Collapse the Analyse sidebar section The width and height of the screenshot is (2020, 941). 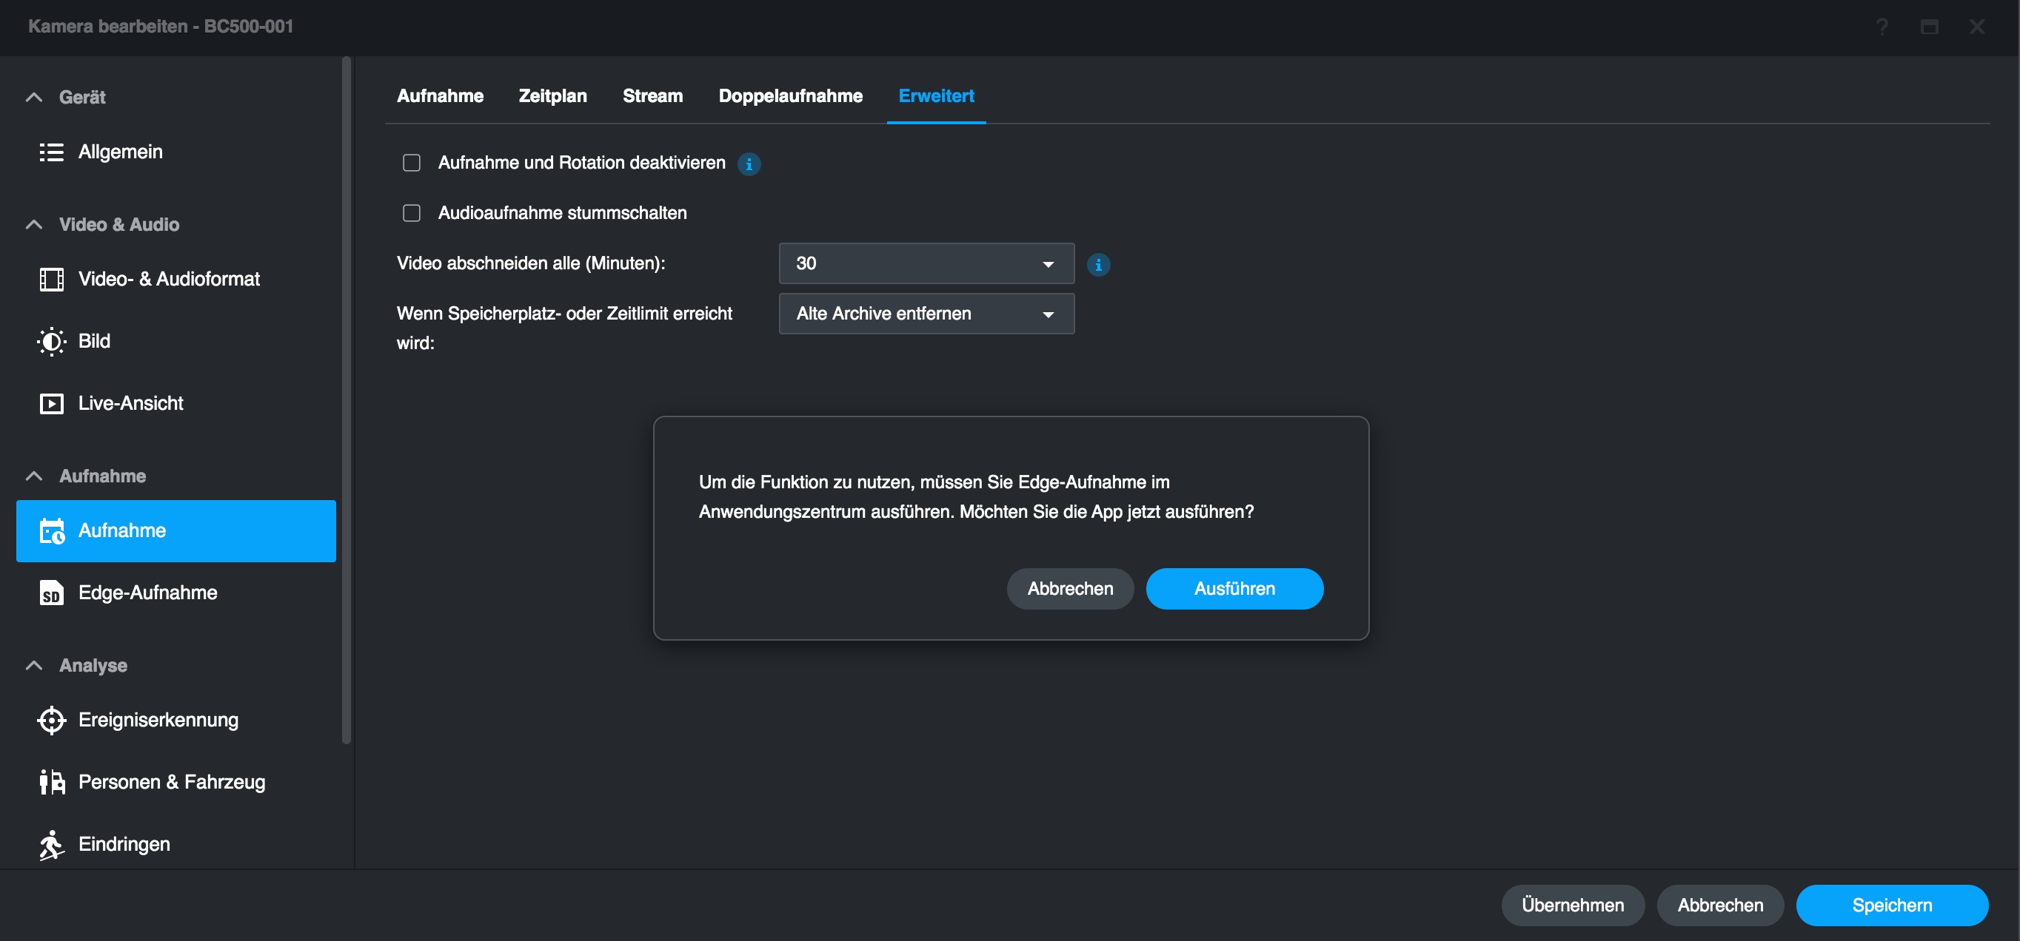pos(34,665)
